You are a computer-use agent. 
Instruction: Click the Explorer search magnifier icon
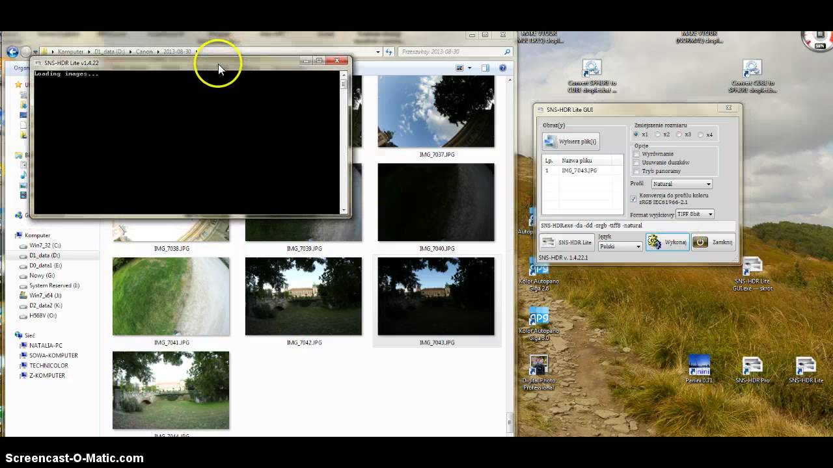point(507,51)
